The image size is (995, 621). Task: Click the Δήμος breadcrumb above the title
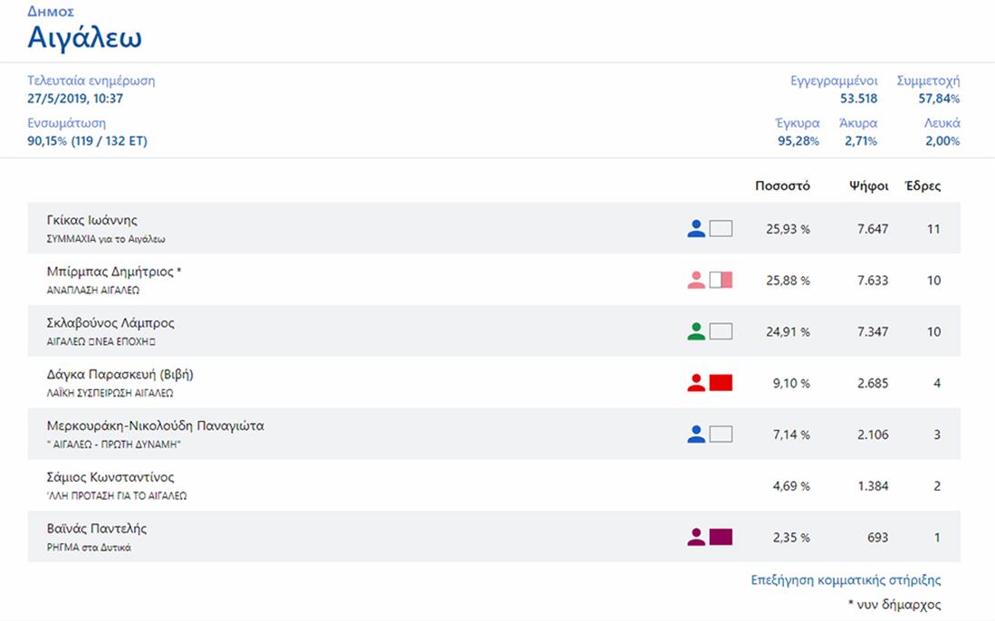point(51,12)
